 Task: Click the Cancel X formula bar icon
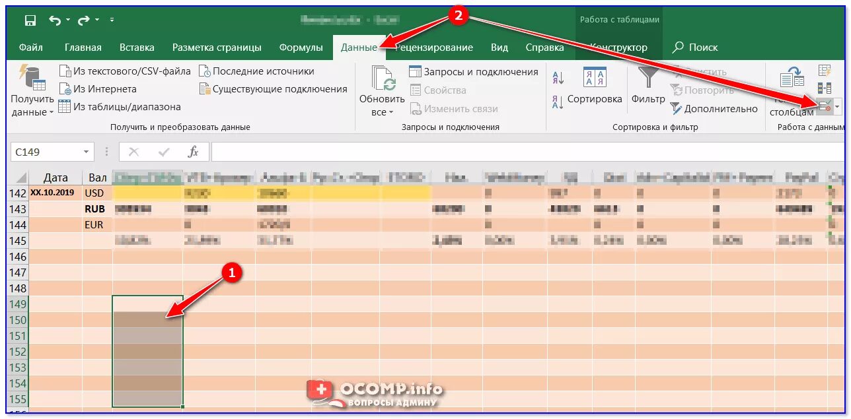click(x=133, y=152)
